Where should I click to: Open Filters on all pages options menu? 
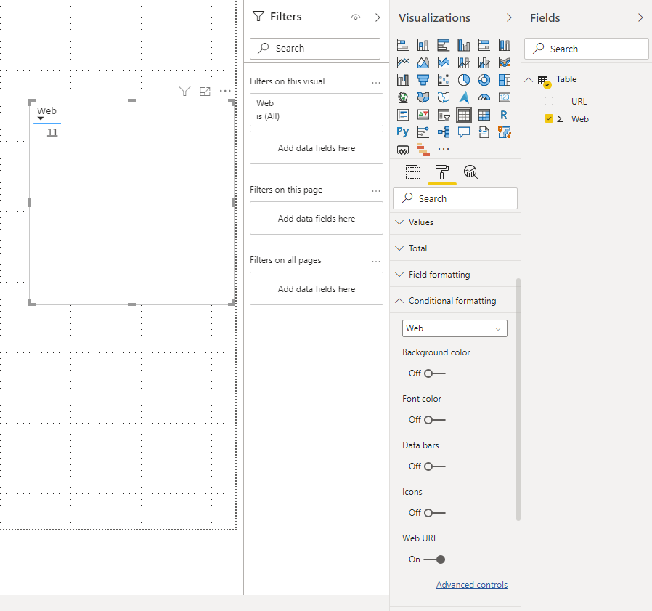tap(376, 261)
